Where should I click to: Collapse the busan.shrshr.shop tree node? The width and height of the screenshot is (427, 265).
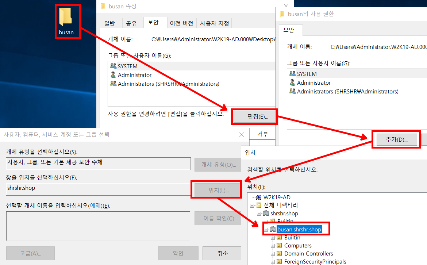pyautogui.click(x=266, y=230)
